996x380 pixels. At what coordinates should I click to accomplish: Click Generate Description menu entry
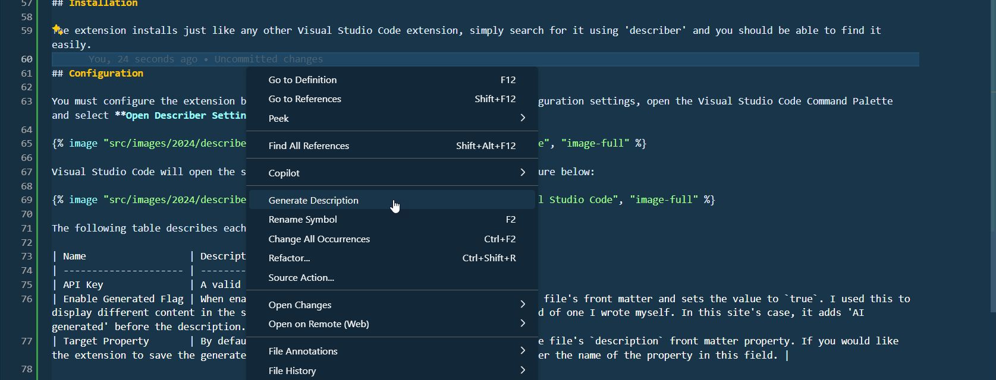[392, 200]
